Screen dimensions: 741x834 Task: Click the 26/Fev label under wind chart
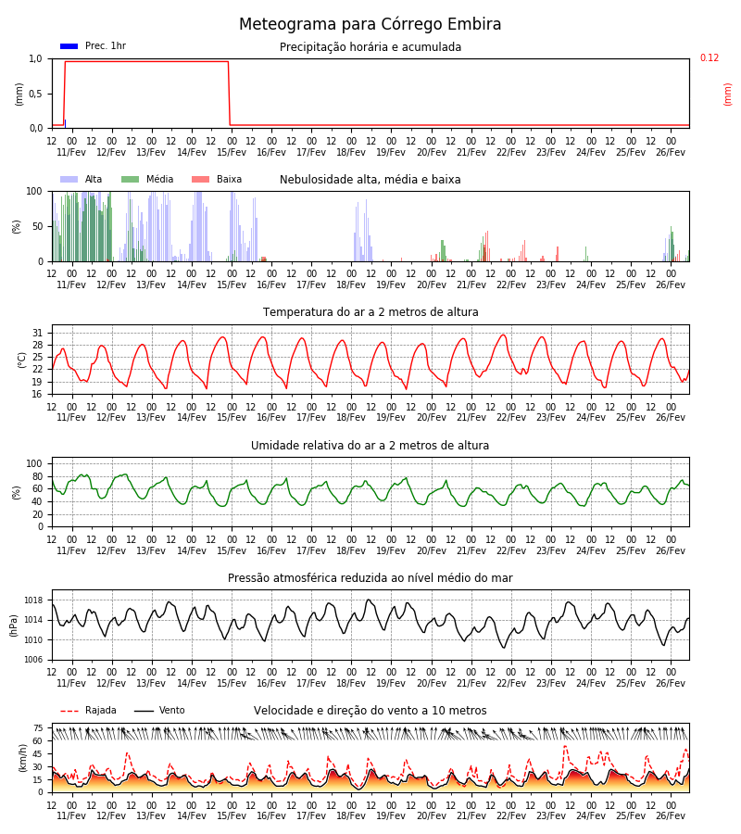(671, 815)
